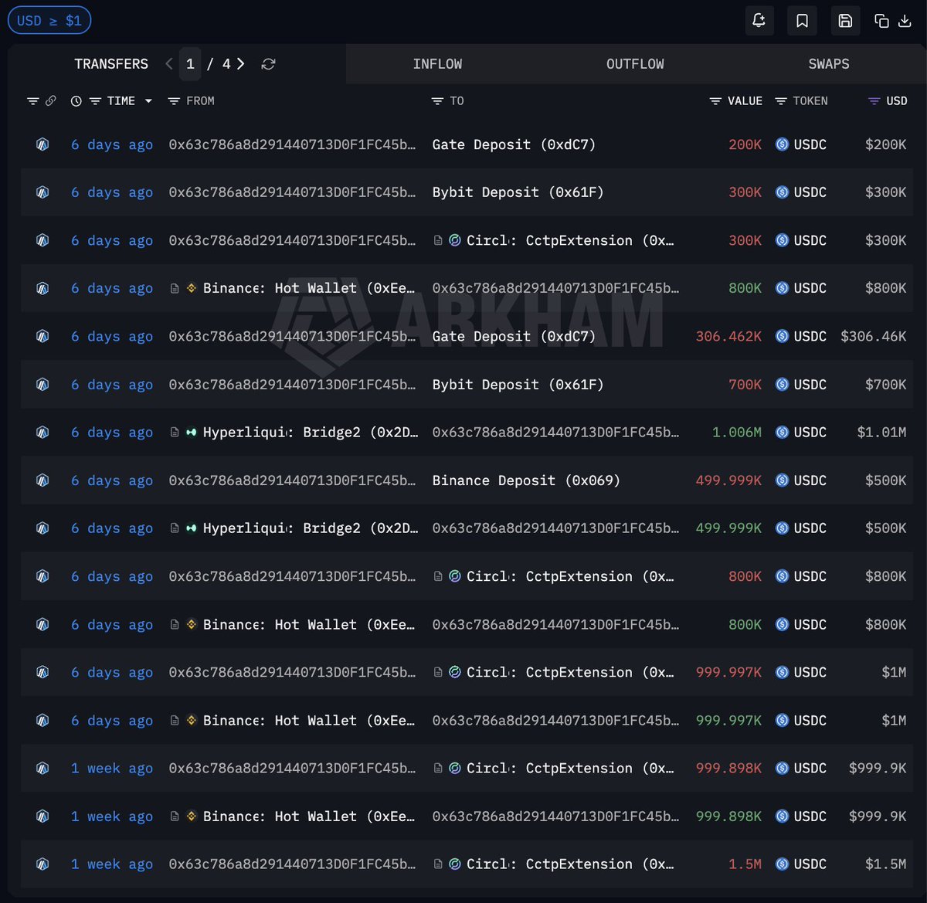Click the link icon in table header
Viewport: 927px width, 903px height.
point(50,101)
